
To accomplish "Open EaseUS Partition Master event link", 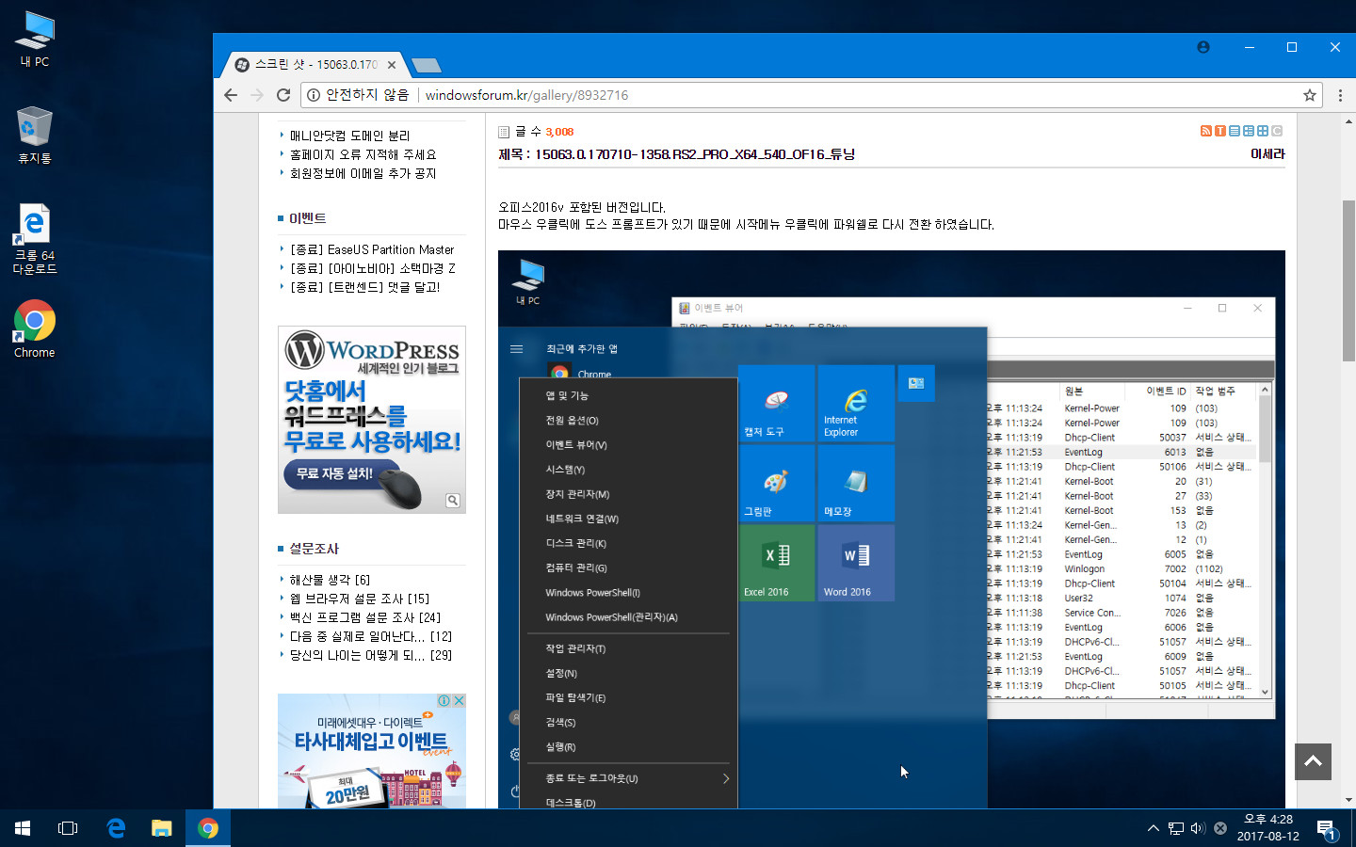I will click(x=372, y=249).
